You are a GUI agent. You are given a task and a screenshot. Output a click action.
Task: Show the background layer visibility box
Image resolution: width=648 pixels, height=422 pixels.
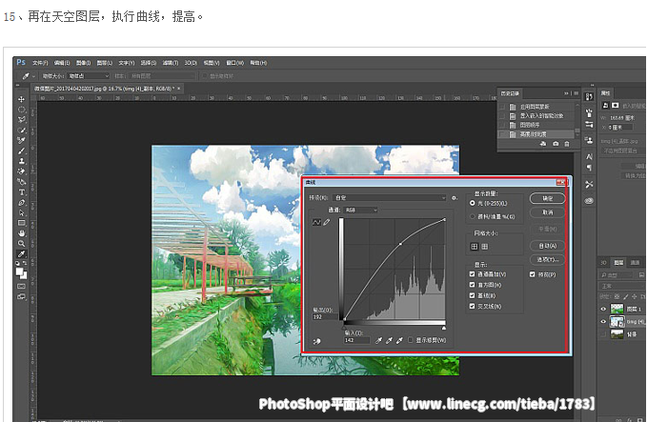603,334
